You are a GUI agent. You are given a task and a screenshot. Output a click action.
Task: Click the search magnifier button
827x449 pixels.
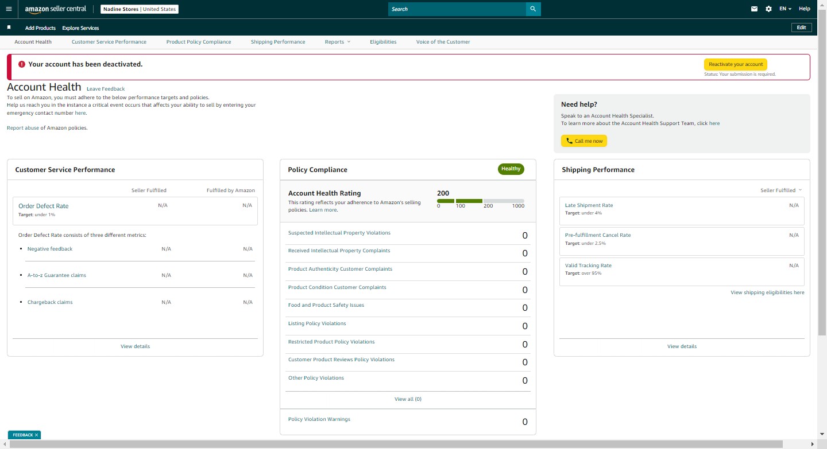533,9
